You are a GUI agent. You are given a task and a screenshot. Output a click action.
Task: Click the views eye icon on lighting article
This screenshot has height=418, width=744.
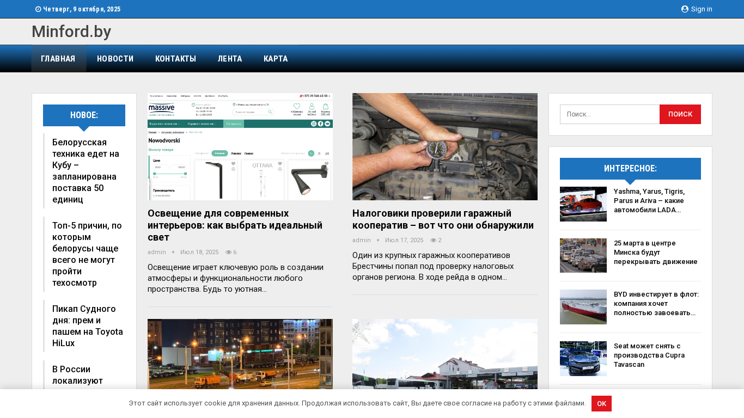click(x=229, y=253)
